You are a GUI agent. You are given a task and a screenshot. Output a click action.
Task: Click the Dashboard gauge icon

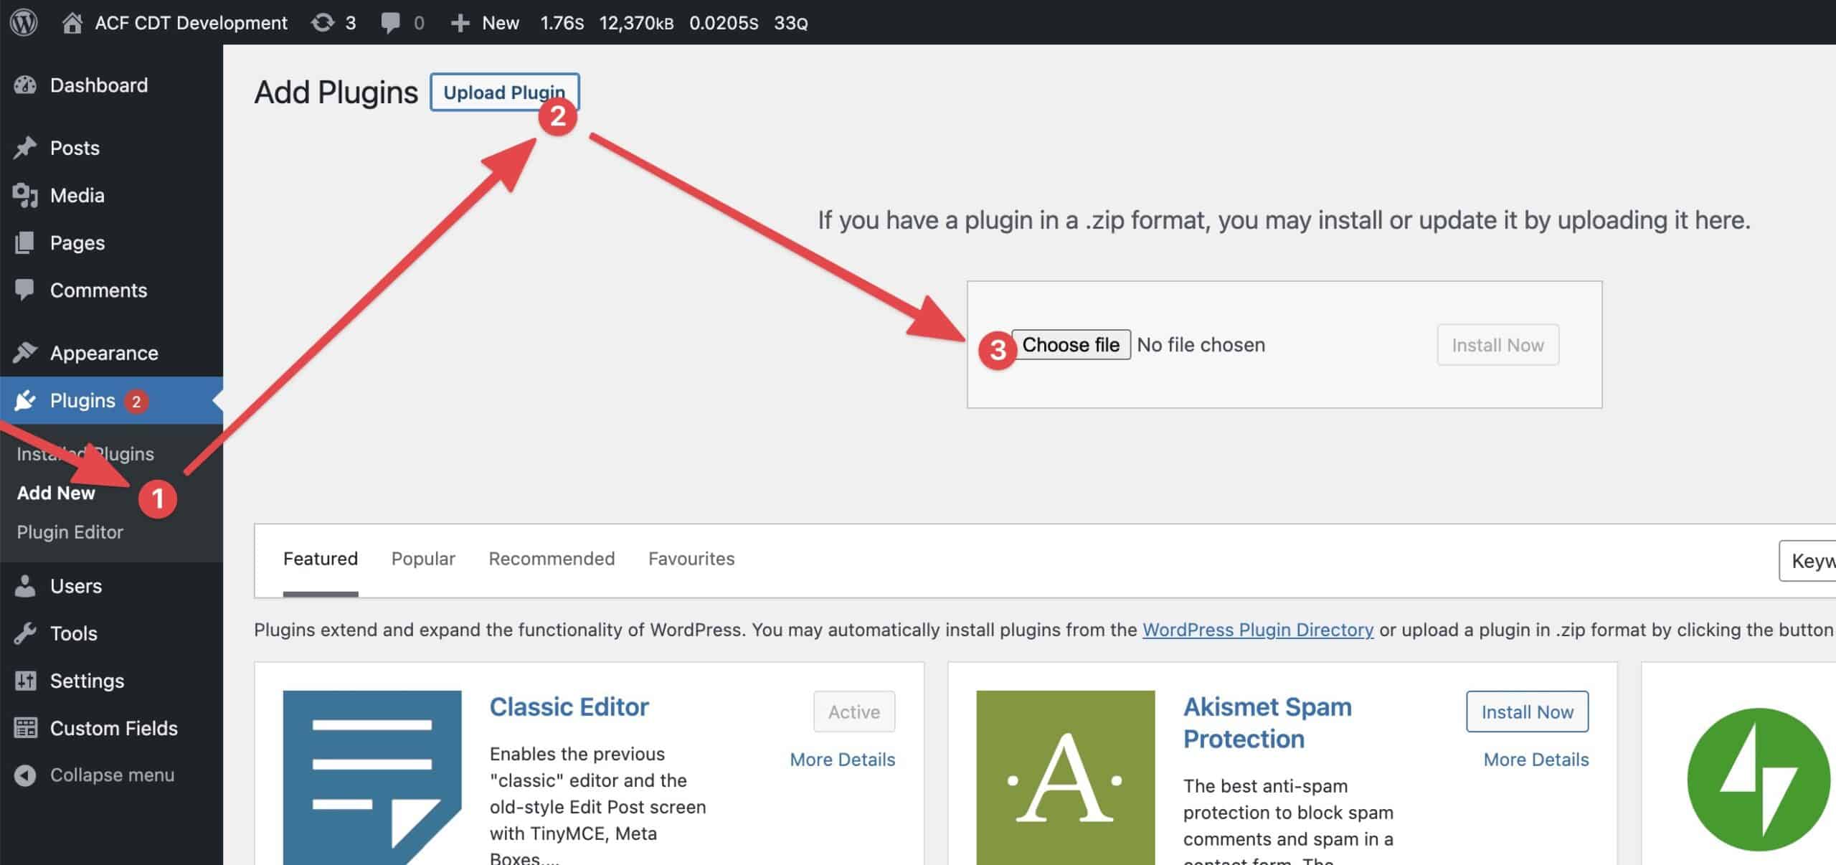pos(25,85)
